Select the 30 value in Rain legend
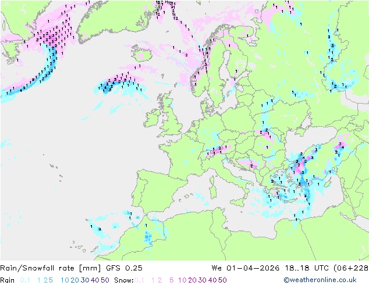The width and height of the screenshot is (369, 285). [85, 280]
